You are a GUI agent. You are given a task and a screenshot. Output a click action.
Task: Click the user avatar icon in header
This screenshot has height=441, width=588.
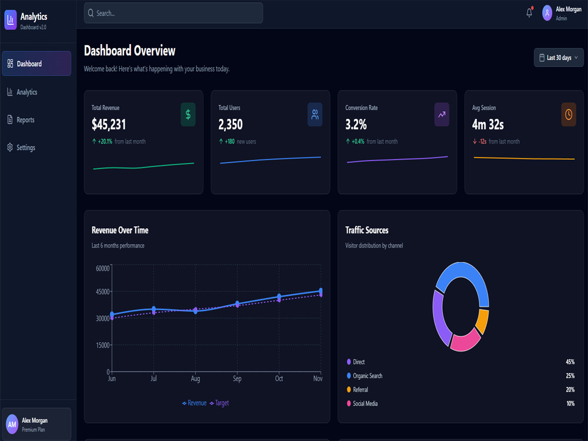[x=547, y=13]
